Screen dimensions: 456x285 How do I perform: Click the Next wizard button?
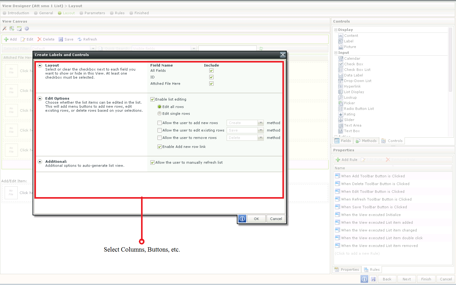click(407, 279)
